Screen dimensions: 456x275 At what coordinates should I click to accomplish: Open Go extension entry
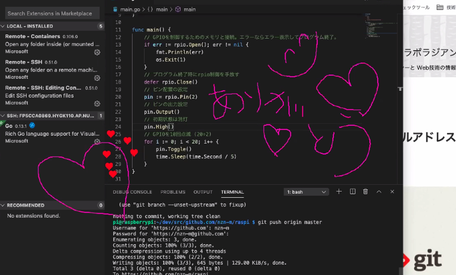pyautogui.click(x=52, y=133)
